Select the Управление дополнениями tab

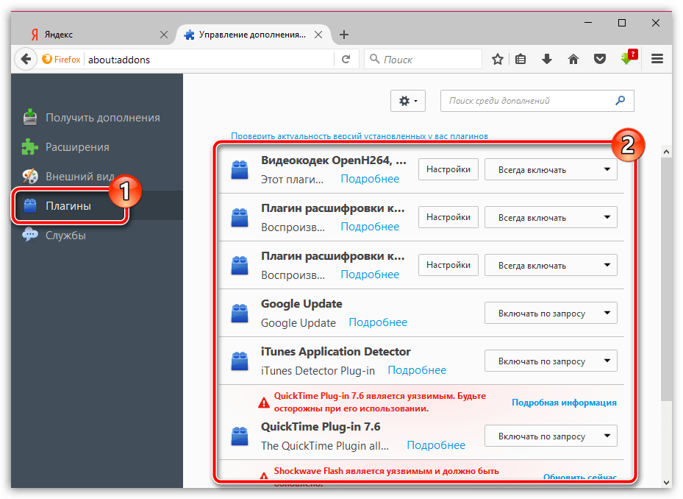253,35
